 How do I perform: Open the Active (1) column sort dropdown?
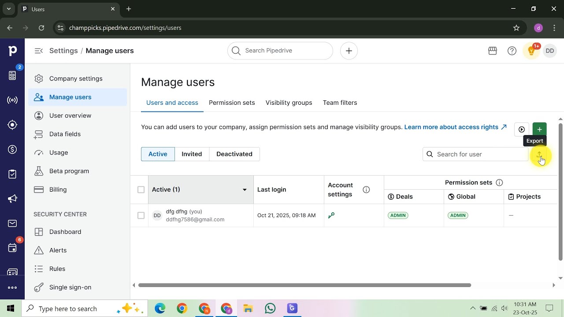245,190
